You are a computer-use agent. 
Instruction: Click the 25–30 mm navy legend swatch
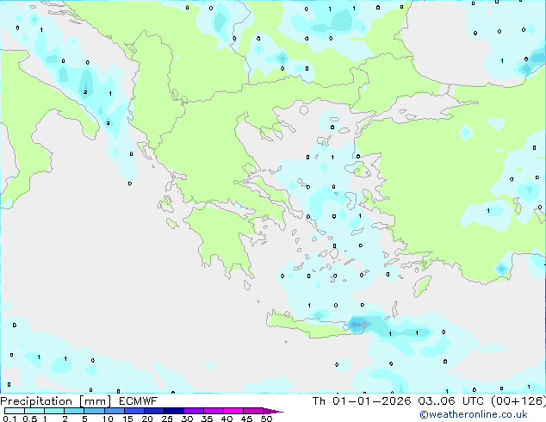click(174, 411)
